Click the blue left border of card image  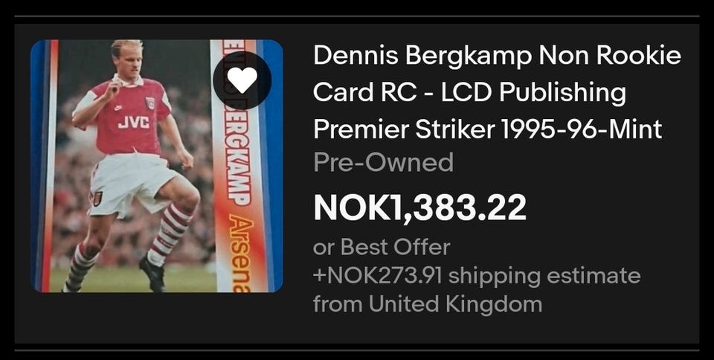[x=39, y=166]
